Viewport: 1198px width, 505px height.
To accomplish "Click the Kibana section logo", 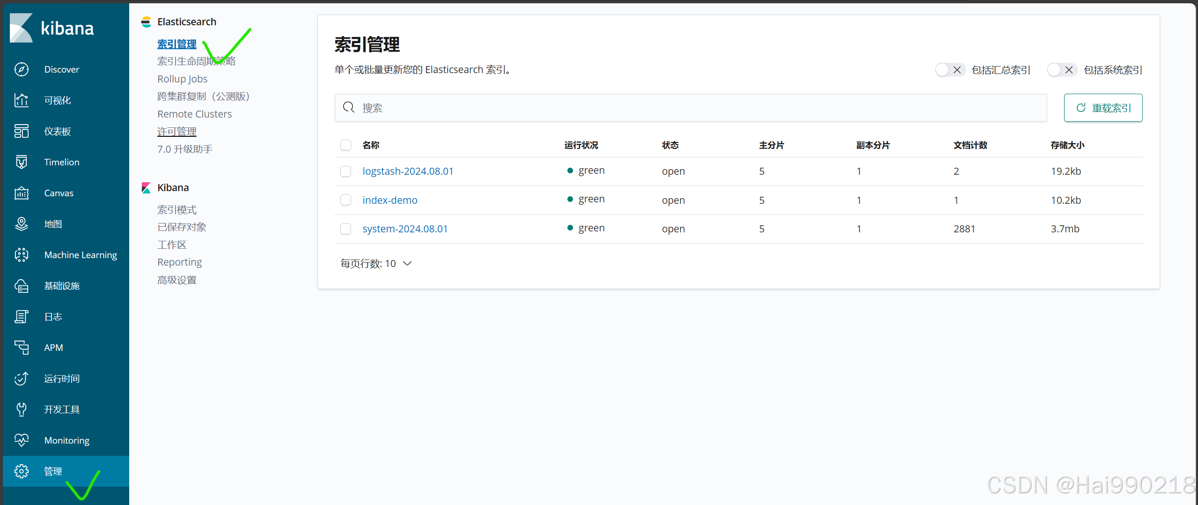I will (x=146, y=188).
